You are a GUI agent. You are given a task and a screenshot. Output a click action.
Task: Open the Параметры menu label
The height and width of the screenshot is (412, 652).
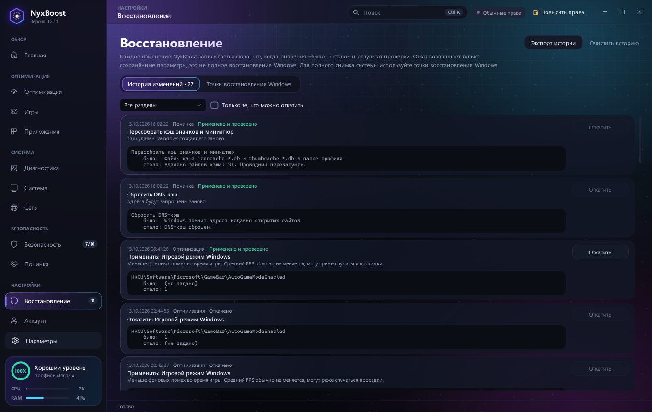(42, 341)
